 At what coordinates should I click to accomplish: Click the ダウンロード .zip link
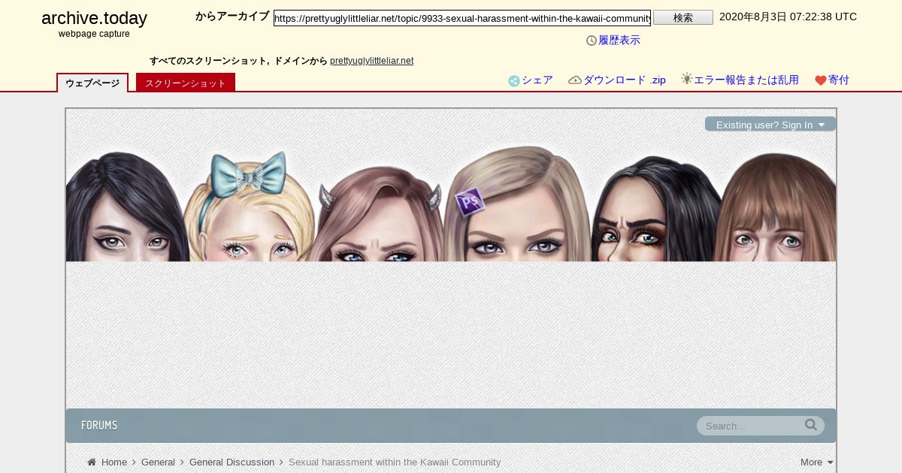625,80
